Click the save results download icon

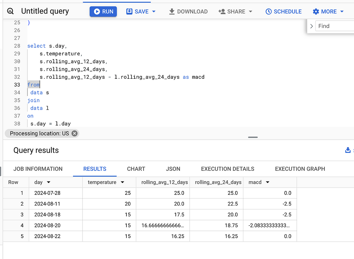[x=348, y=150]
